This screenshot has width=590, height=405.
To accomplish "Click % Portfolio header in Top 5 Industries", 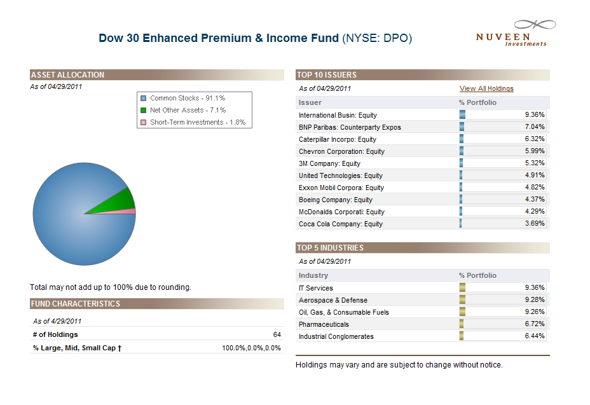I will (x=477, y=275).
